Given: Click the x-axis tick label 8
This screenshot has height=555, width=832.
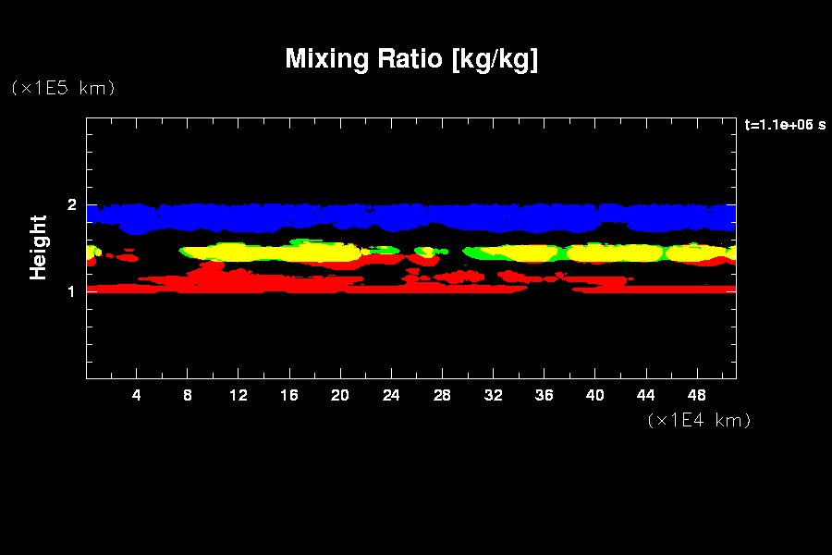Looking at the screenshot, I should tap(188, 396).
